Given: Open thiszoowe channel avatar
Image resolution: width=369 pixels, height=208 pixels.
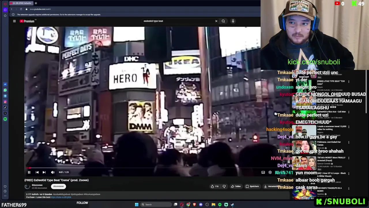Looking at the screenshot, I should 27,187.
